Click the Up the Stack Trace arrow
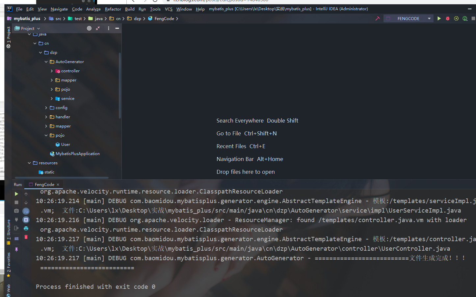Viewport: 476px width, 297px height. tap(26, 194)
